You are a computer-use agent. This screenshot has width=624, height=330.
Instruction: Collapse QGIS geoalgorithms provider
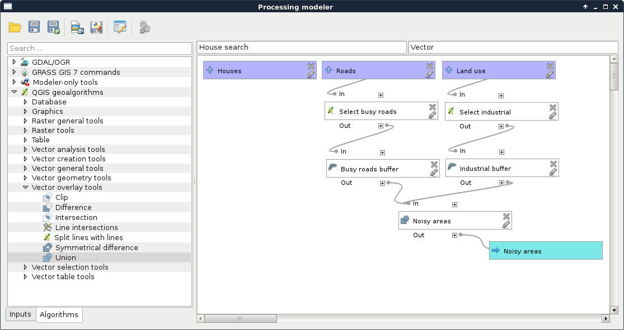(x=15, y=92)
